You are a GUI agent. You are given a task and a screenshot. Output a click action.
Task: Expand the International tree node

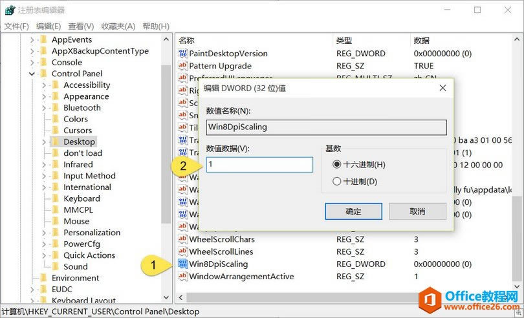[44, 187]
